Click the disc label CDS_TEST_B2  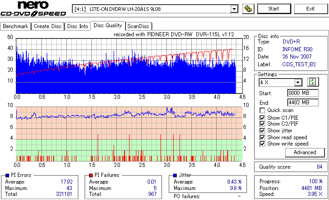click(299, 64)
